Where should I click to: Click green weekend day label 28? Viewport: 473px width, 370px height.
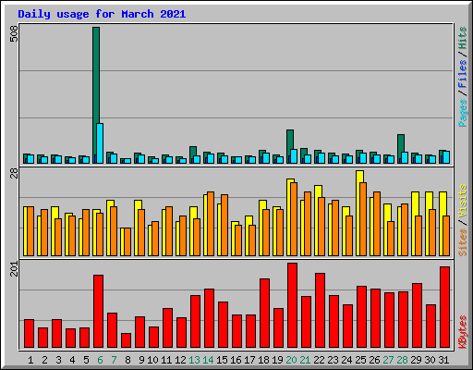tap(402, 360)
